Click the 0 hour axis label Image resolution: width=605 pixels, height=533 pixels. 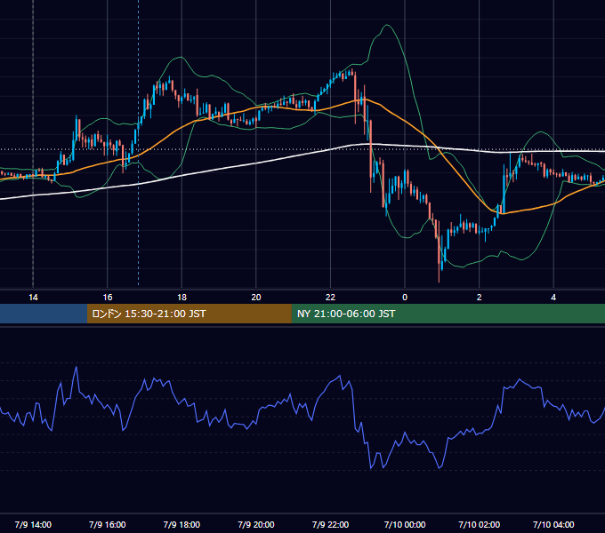click(405, 298)
